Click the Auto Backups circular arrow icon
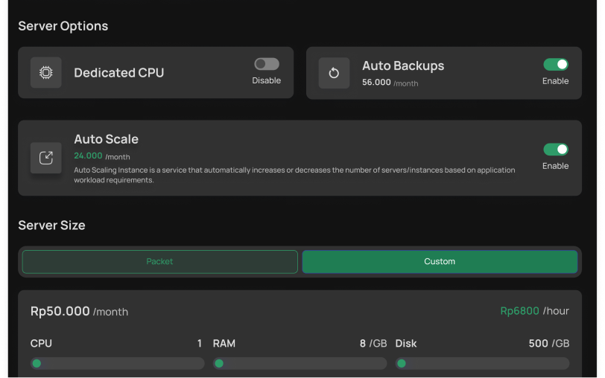Viewport: 605px width, 378px height. point(334,73)
